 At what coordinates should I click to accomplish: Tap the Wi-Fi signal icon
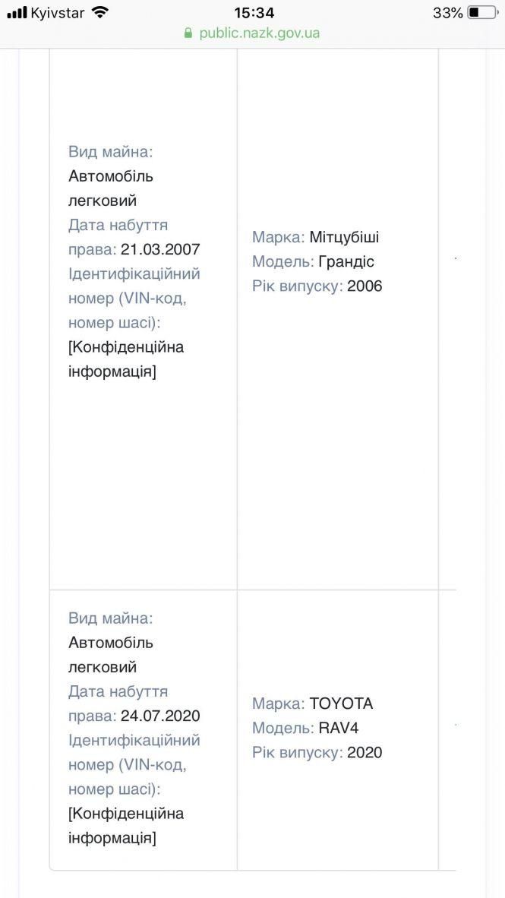(99, 13)
